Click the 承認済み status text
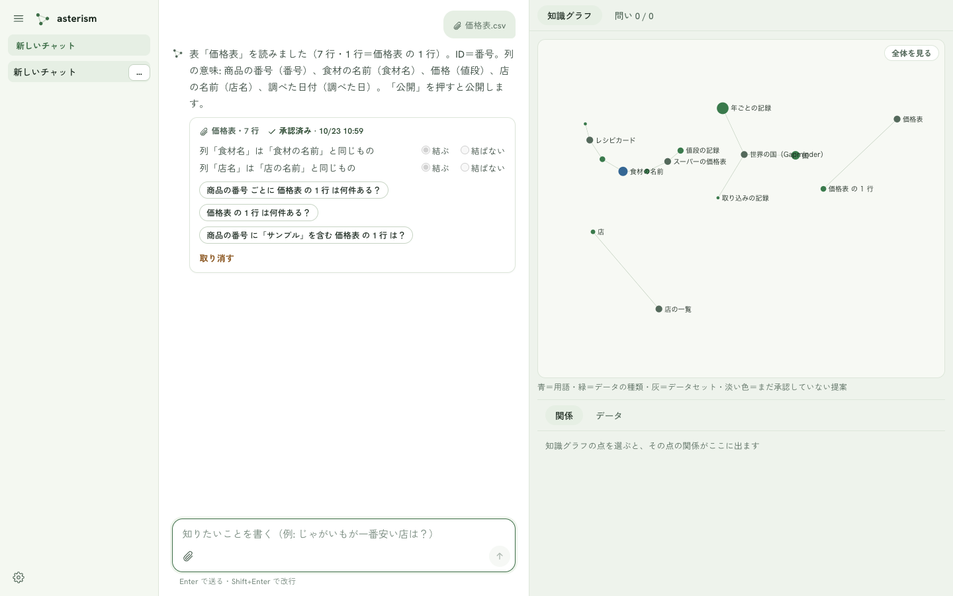The image size is (953, 596). [x=295, y=131]
